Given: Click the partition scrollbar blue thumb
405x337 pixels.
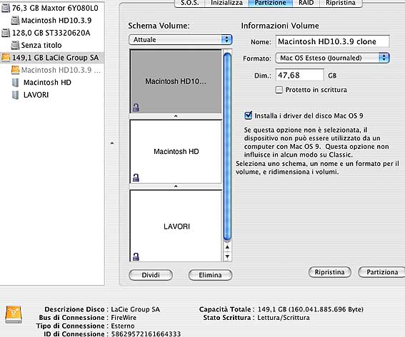Looking at the screenshot, I should point(227,147).
